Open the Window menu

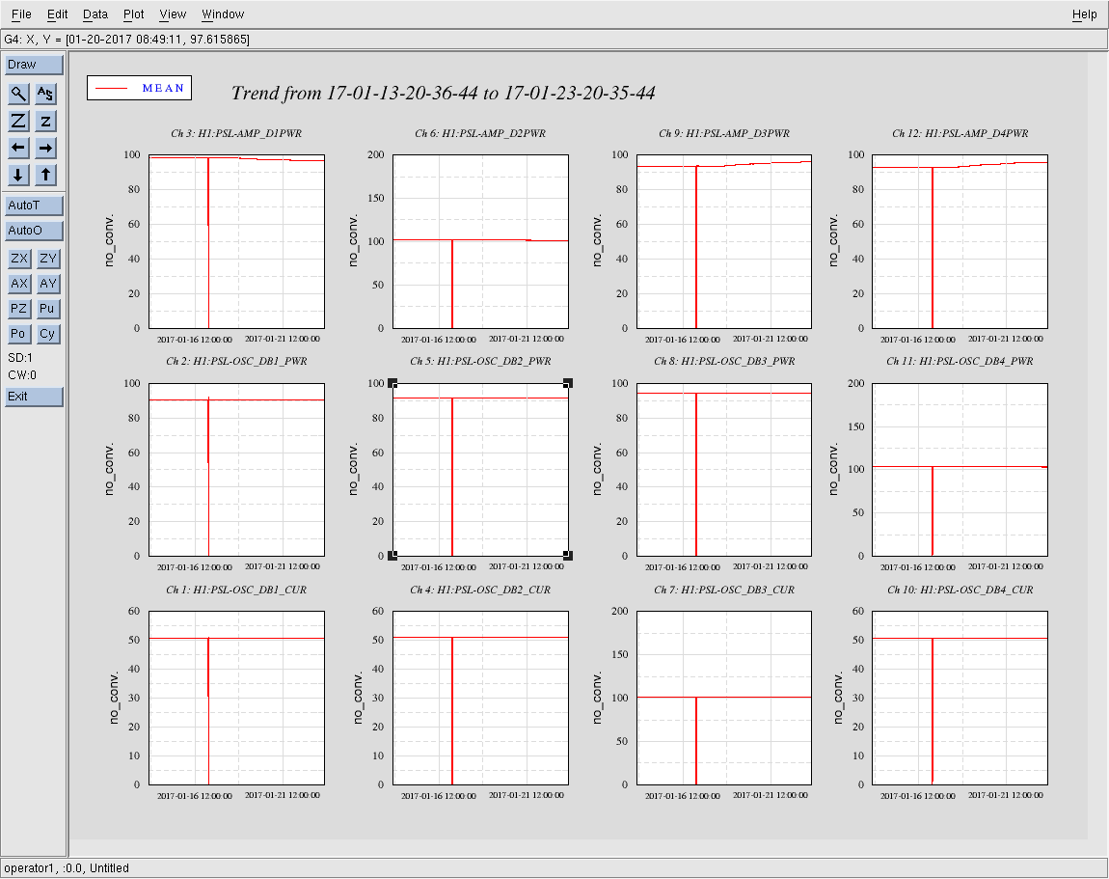coord(223,14)
